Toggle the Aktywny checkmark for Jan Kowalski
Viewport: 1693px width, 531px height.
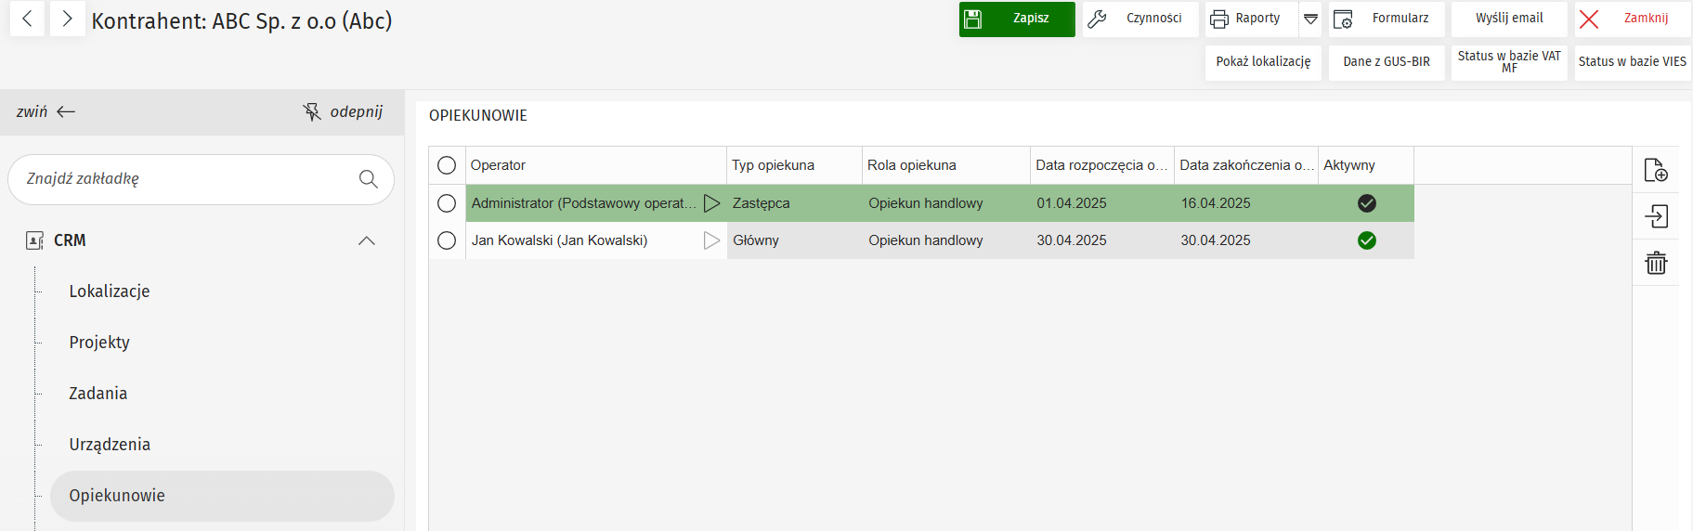coord(1366,240)
